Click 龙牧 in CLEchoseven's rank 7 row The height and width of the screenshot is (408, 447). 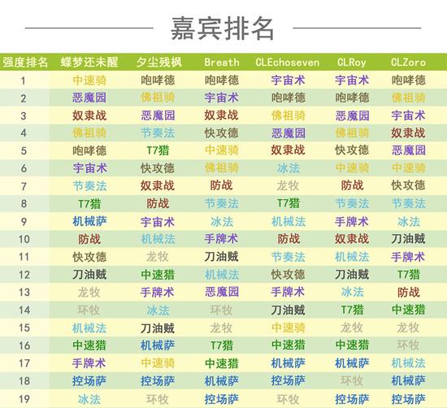click(289, 185)
